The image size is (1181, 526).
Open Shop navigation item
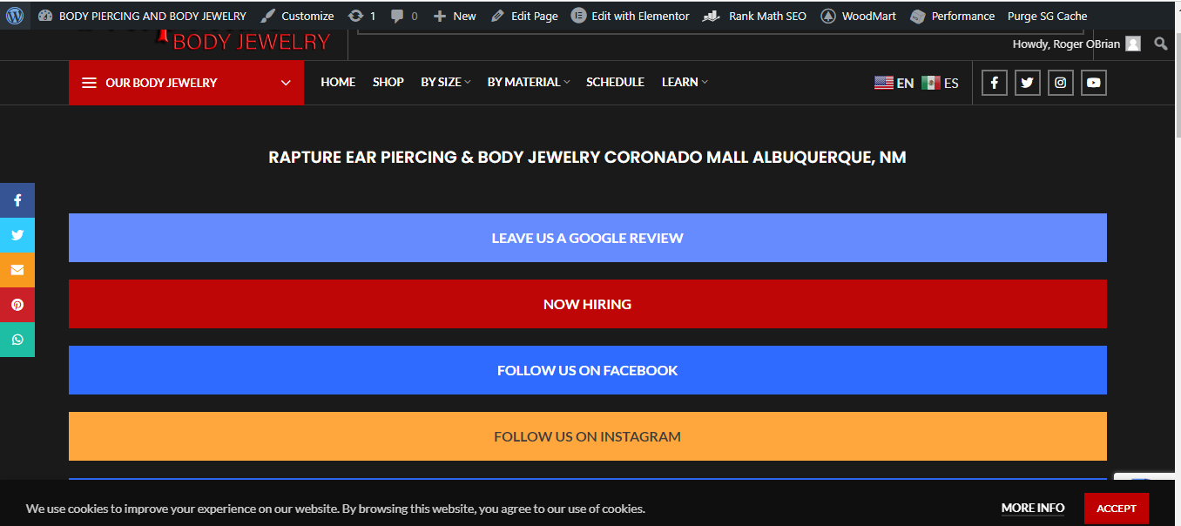click(388, 82)
